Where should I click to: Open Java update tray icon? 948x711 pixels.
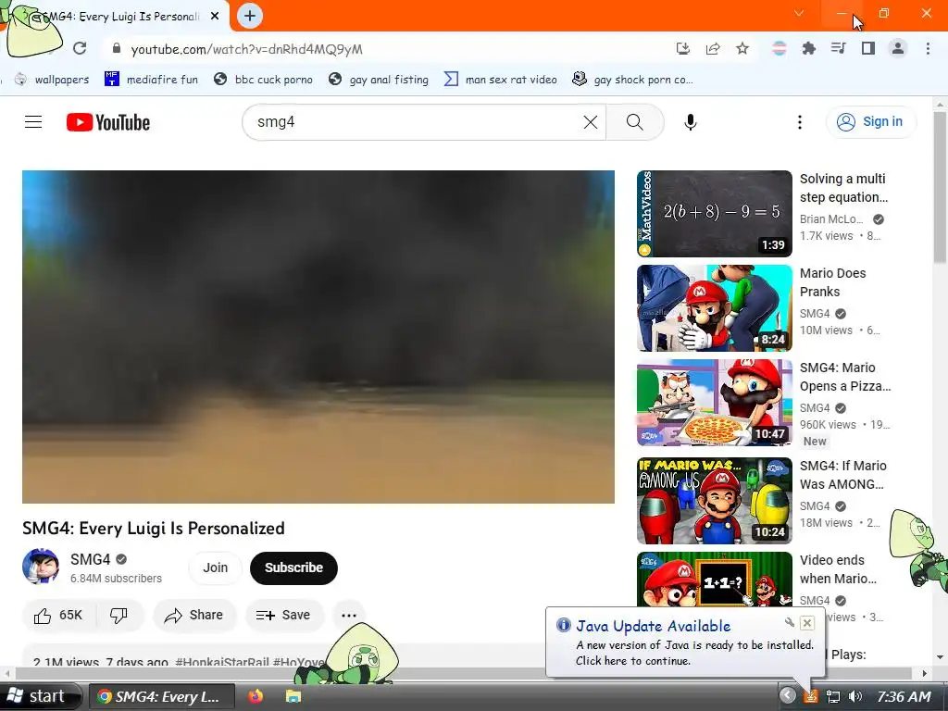[811, 696]
